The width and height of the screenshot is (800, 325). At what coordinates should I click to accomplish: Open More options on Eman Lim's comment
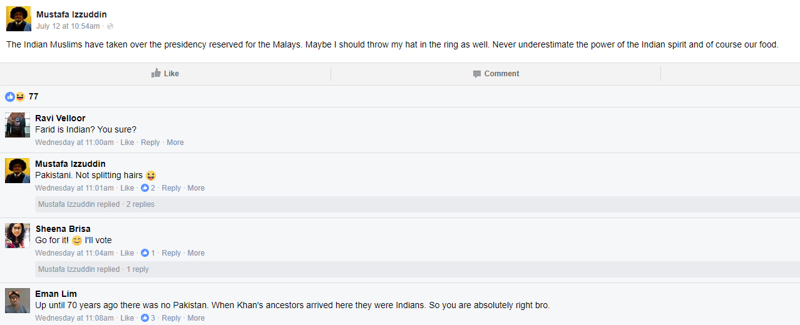coord(196,318)
